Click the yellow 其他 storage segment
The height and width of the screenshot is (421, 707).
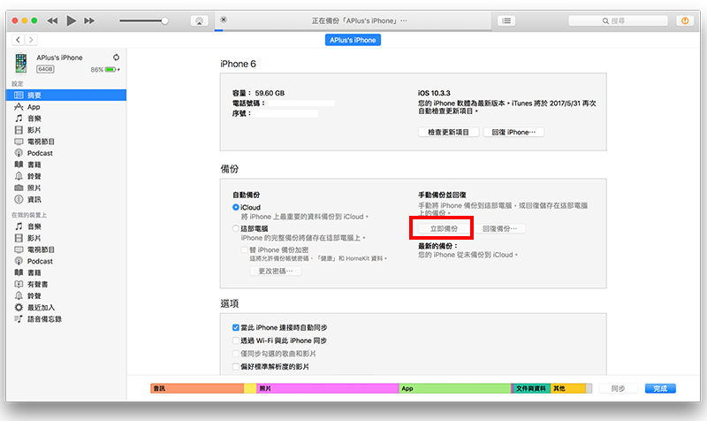[568, 388]
